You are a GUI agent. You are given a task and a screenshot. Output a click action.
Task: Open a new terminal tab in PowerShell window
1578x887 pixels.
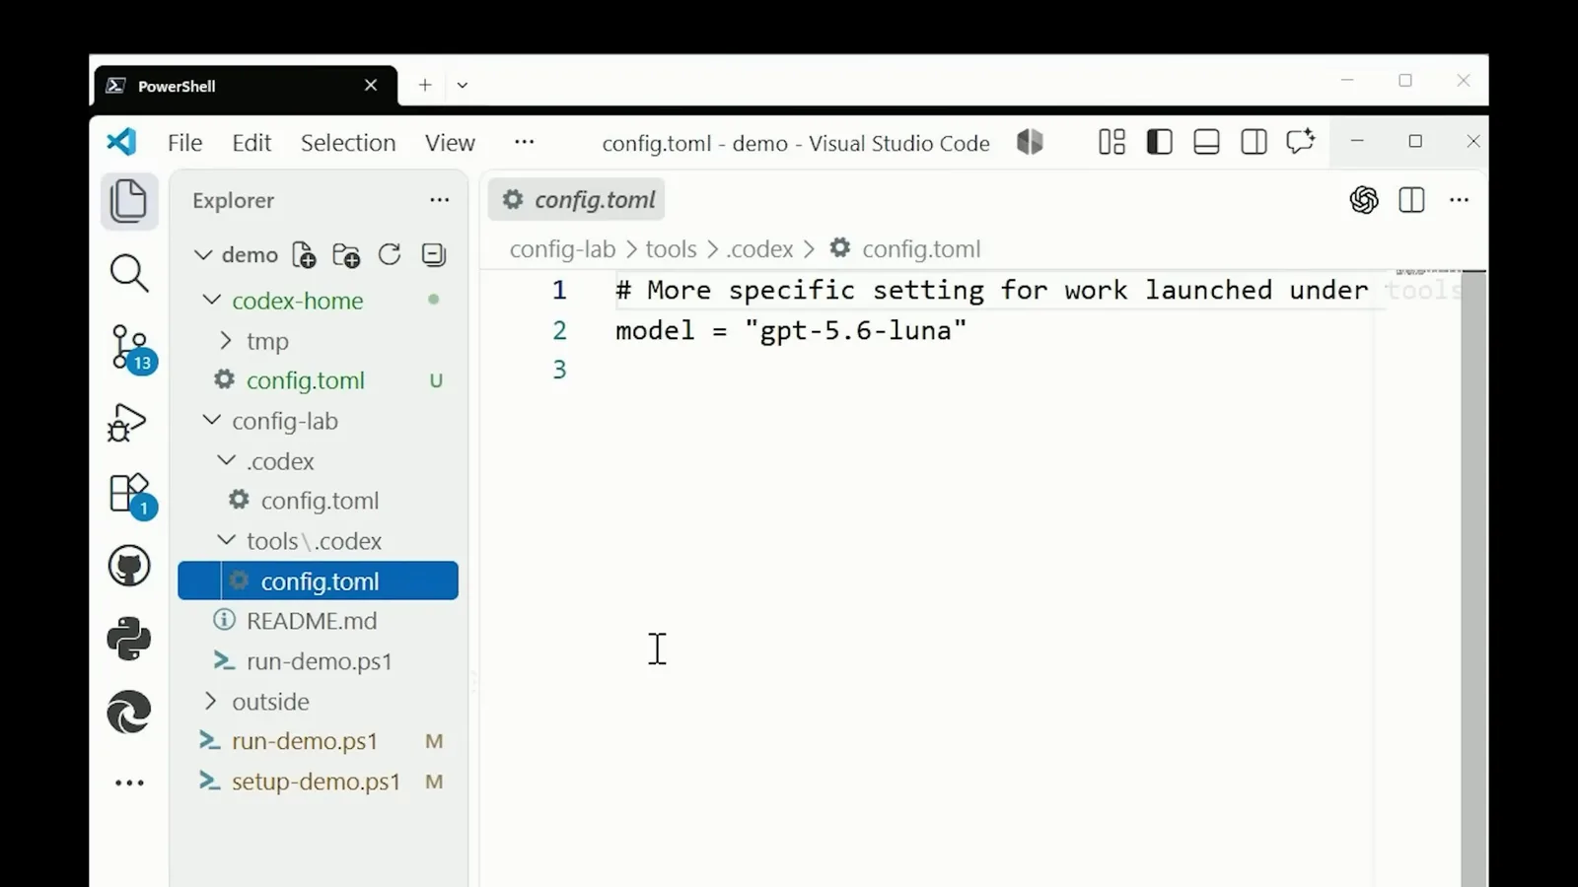click(425, 85)
